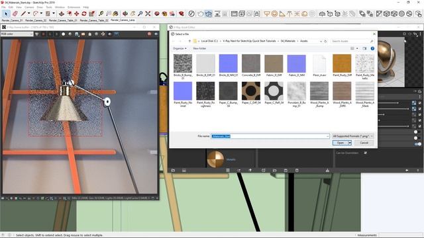Choose the Orbit tool
The height and width of the screenshot is (238, 424).
pos(125,13)
